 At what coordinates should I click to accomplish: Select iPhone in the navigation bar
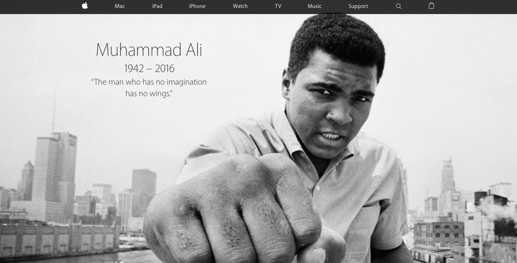point(197,6)
